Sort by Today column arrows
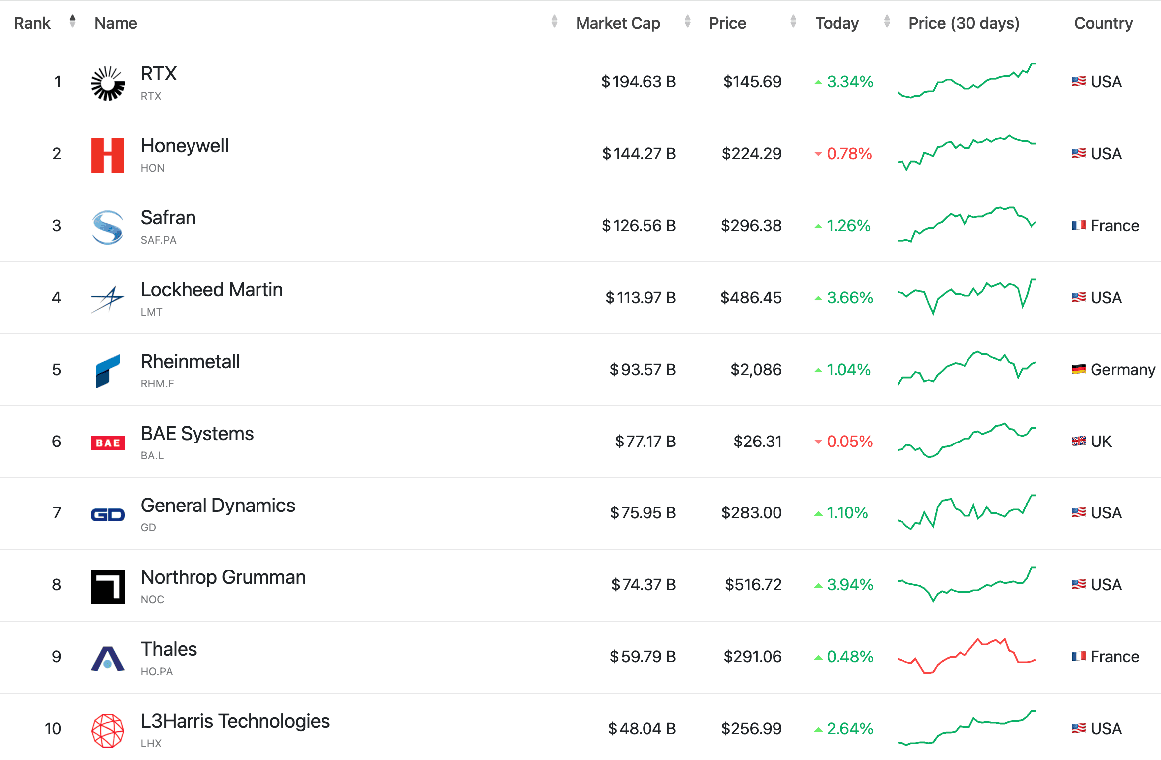This screenshot has width=1161, height=760. (887, 21)
